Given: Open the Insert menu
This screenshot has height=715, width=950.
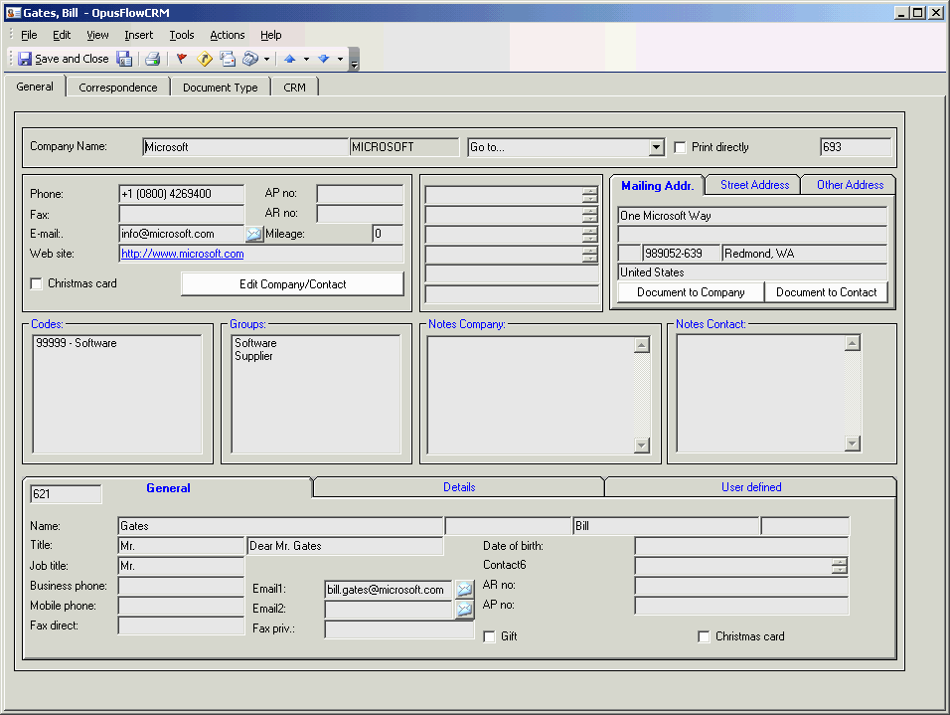Looking at the screenshot, I should click(x=139, y=35).
